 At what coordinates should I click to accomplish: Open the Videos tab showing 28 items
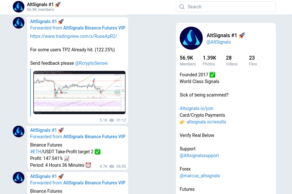[231, 61]
